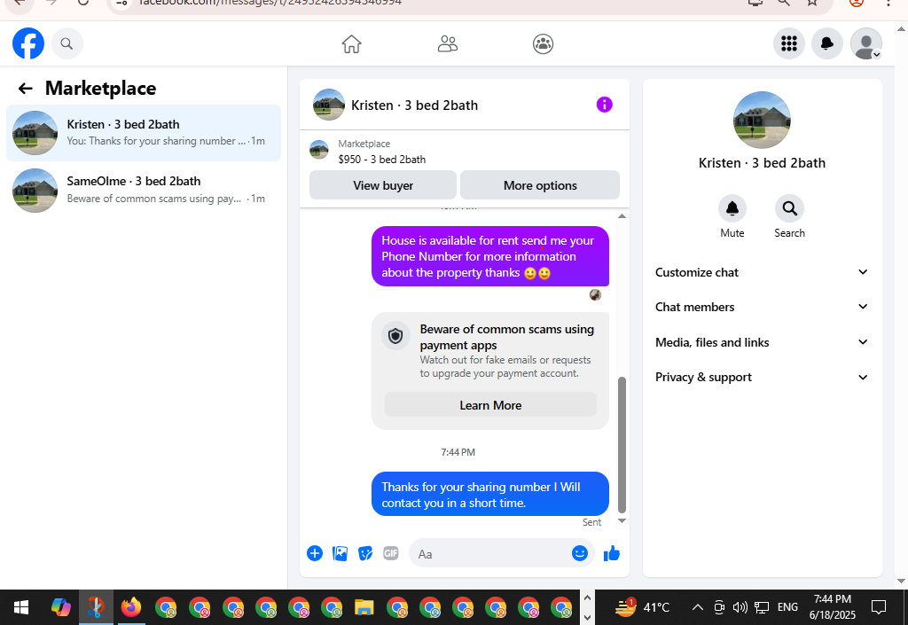Expand Customize chat section
This screenshot has height=625, width=908.
762,272
